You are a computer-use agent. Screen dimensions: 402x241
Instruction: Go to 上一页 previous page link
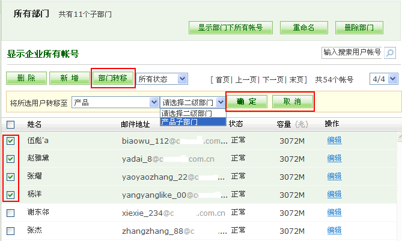(x=246, y=79)
